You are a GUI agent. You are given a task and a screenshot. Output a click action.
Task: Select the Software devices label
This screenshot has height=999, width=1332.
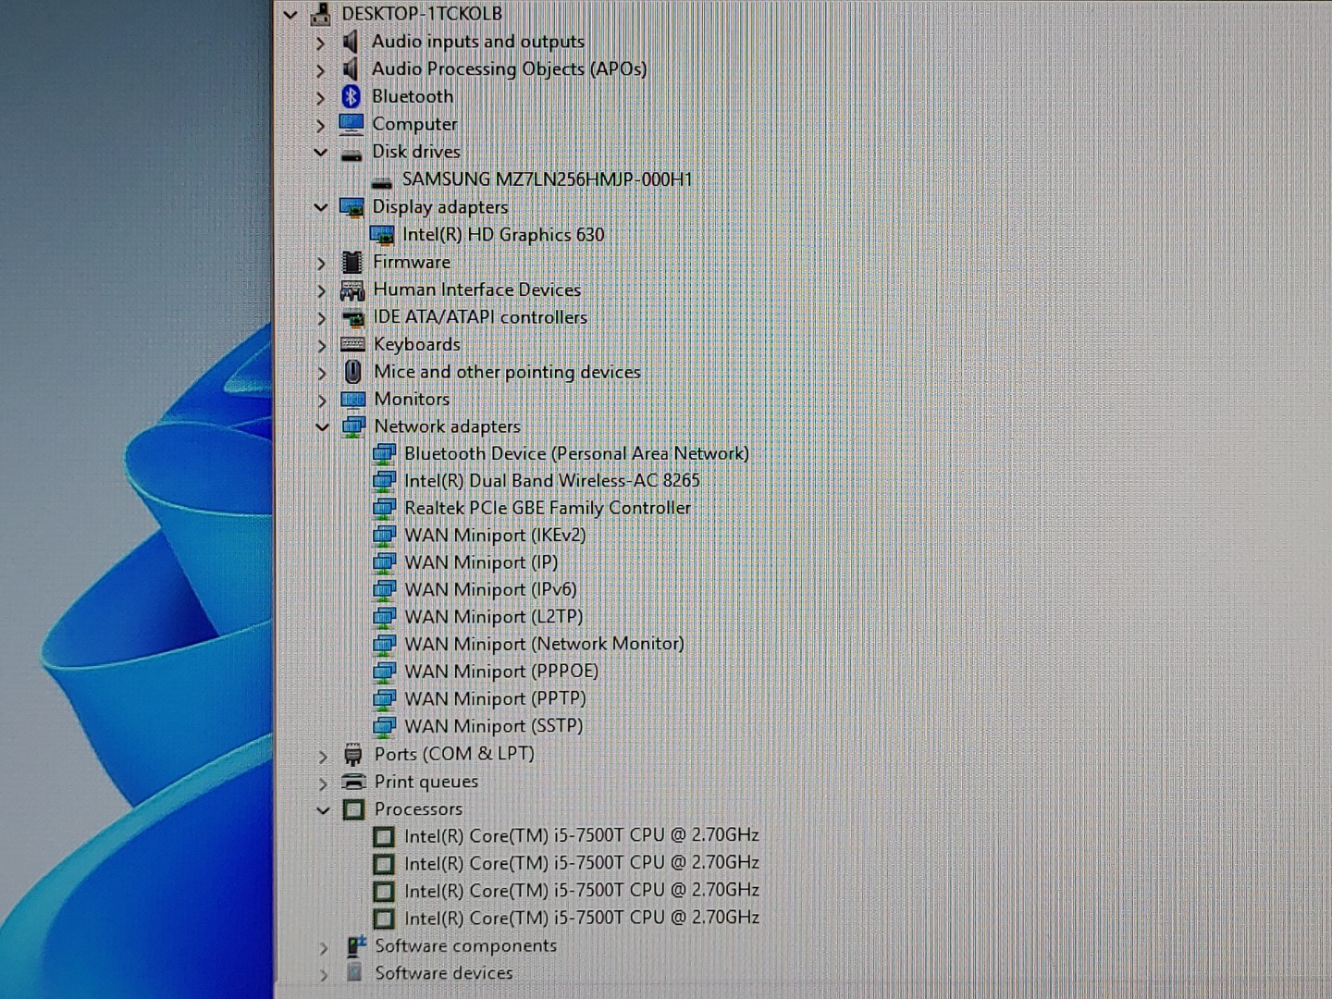(444, 973)
